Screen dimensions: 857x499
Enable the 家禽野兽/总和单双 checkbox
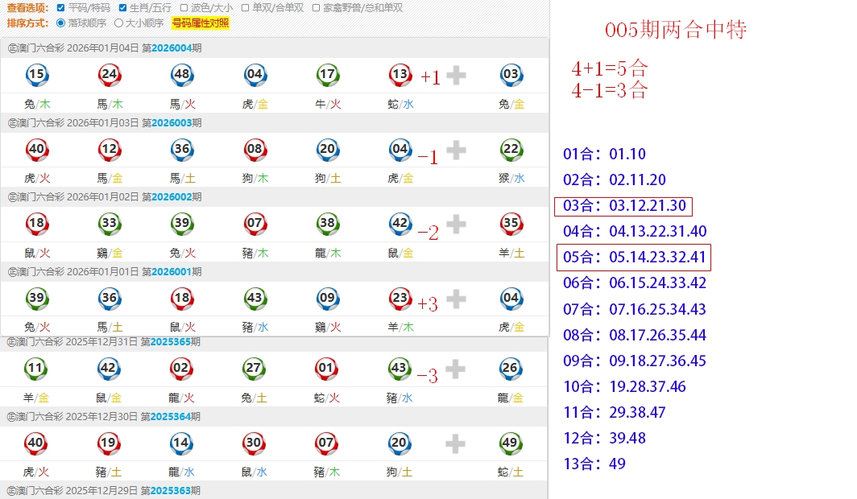317,8
